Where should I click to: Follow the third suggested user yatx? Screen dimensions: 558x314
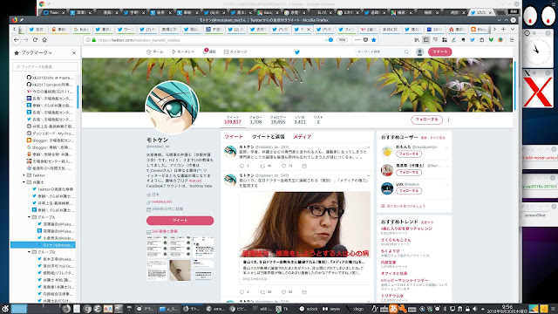409,191
